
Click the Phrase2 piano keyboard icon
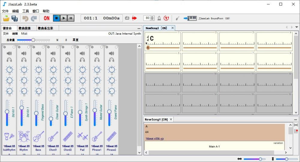point(112,137)
